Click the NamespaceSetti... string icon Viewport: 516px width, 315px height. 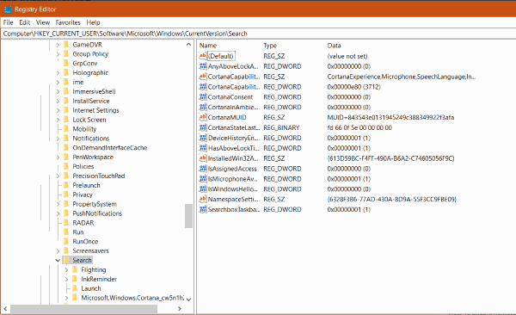coord(203,199)
